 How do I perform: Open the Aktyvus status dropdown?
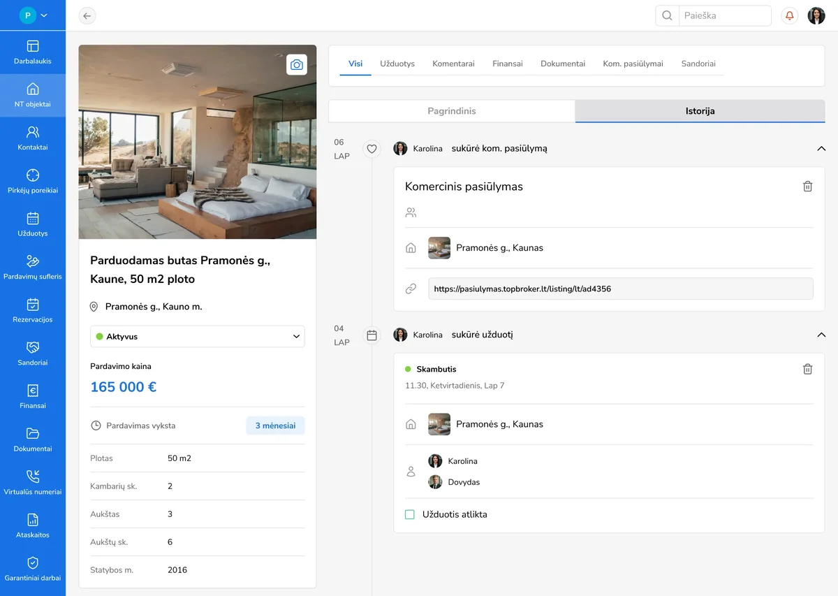198,336
